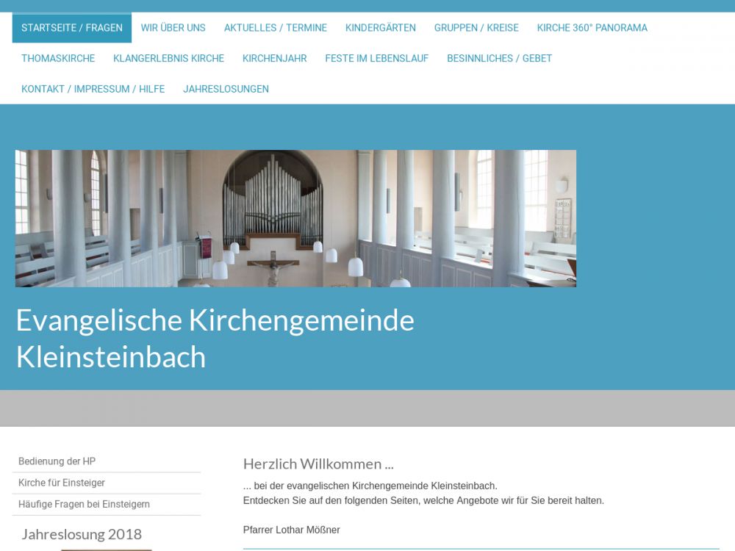Open Aktuelles / Termine section
Viewport: 735px width, 551px height.
point(276,28)
